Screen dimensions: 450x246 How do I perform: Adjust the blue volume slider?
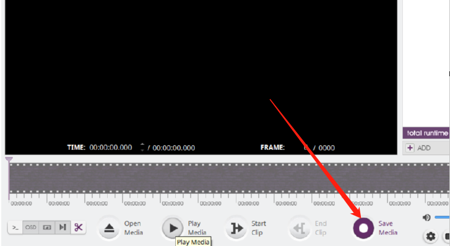(x=442, y=217)
